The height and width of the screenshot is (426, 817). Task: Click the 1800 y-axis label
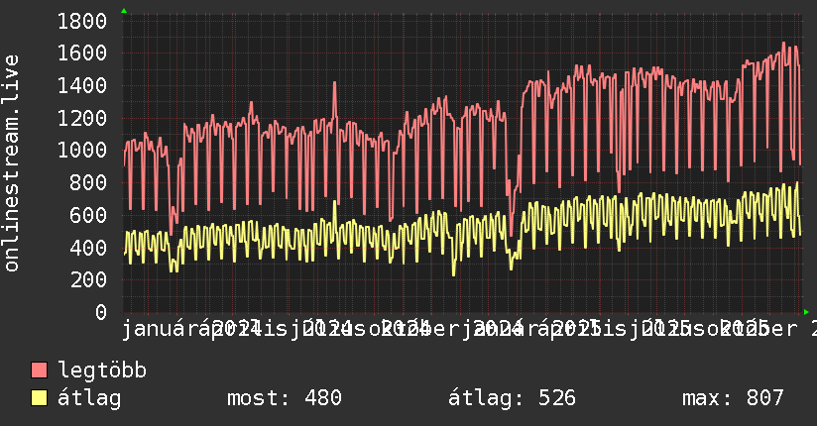pos(82,22)
